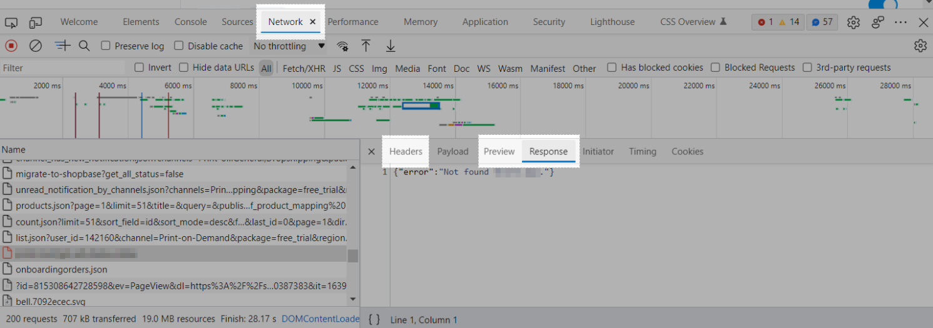Filter requests by Fetch/XHR

pos(303,68)
